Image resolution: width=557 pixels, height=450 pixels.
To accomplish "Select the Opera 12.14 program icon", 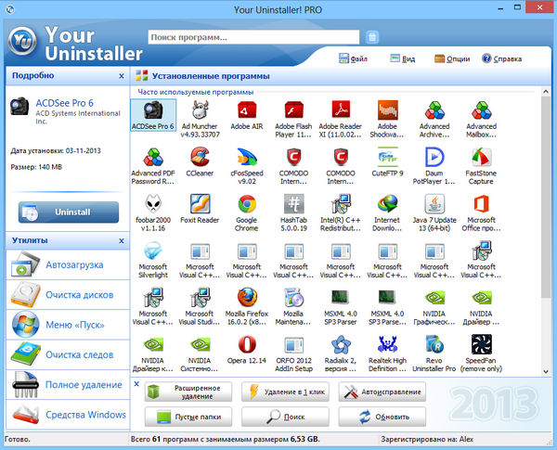I will [247, 346].
